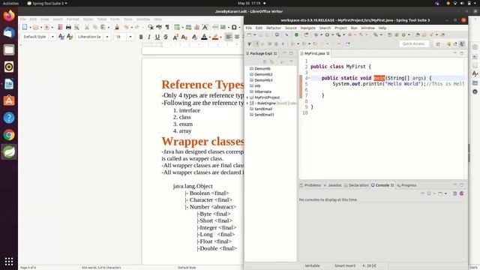Image resolution: width=480 pixels, height=270 pixels.
Task: Toggle Formatting Marks pilcrow in Writer toolbar
Action: point(167,27)
